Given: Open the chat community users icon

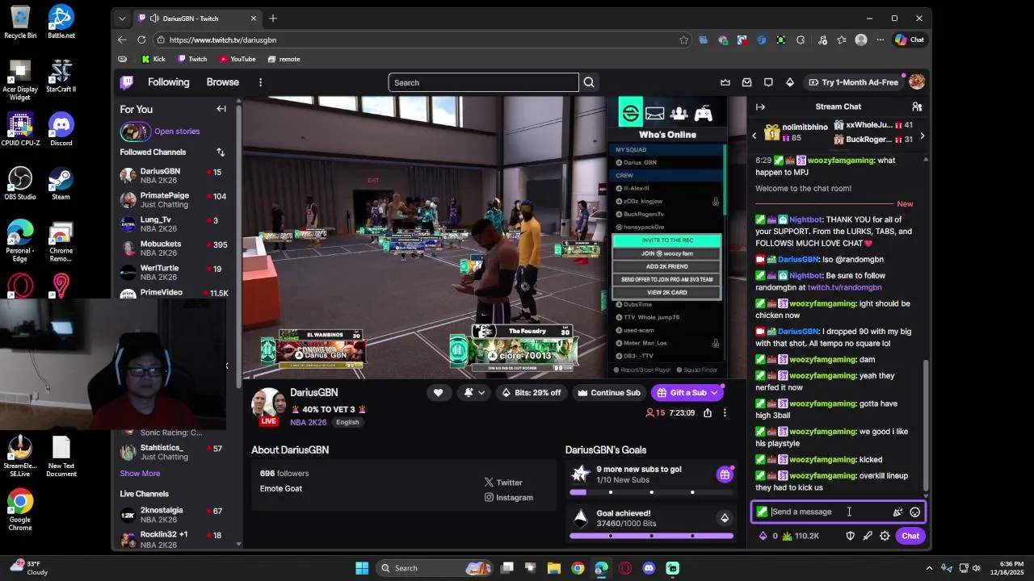Looking at the screenshot, I should coord(917,107).
